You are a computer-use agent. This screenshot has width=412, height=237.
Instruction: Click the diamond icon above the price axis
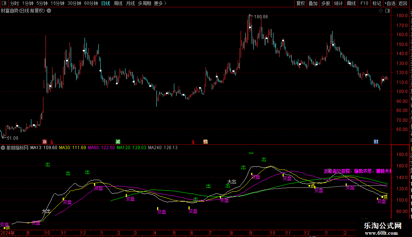(x=381, y=11)
